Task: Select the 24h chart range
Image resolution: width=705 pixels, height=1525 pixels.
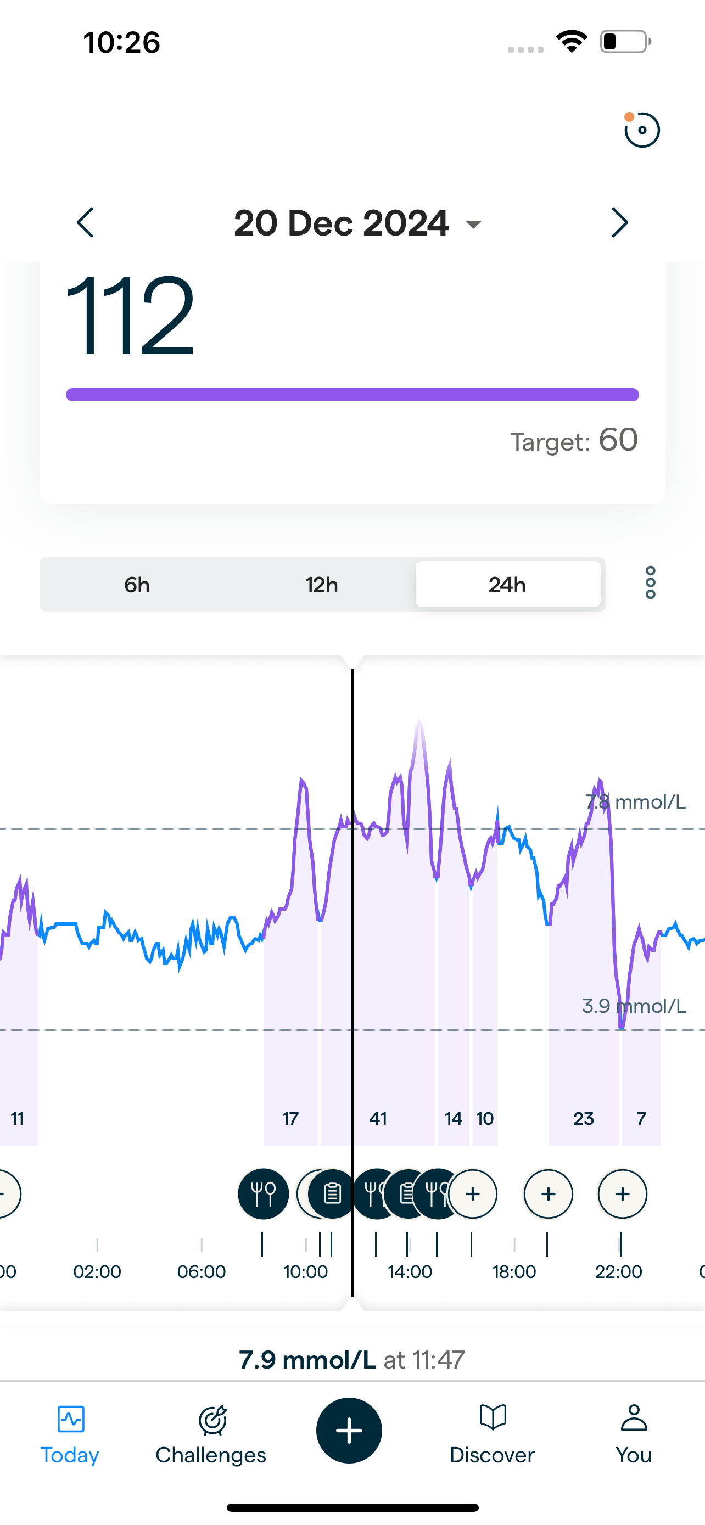Action: pyautogui.click(x=507, y=585)
